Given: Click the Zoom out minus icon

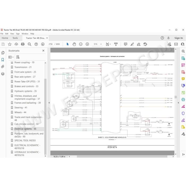Looking at the screenshot, I should 81,44.
